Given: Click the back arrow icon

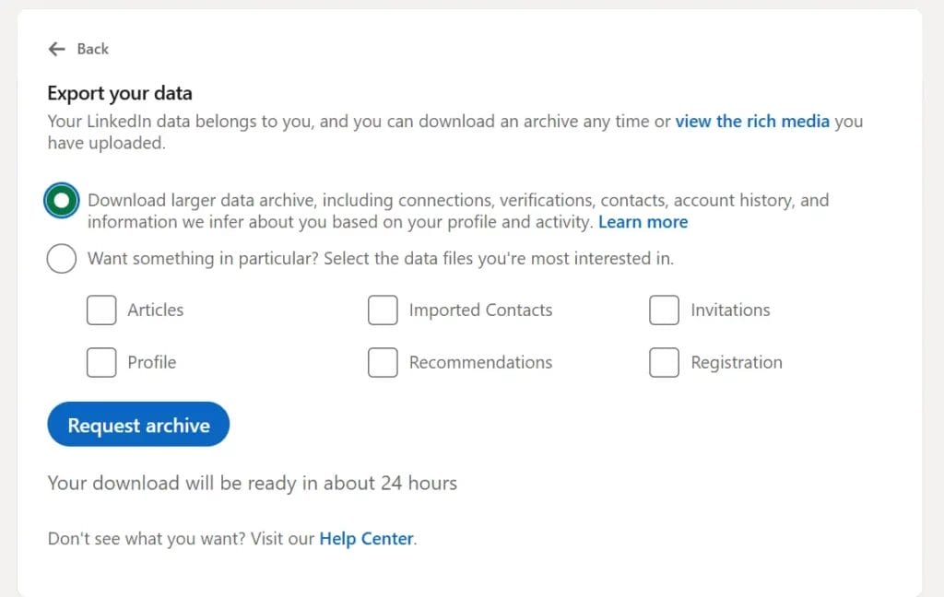Looking at the screenshot, I should coord(57,49).
